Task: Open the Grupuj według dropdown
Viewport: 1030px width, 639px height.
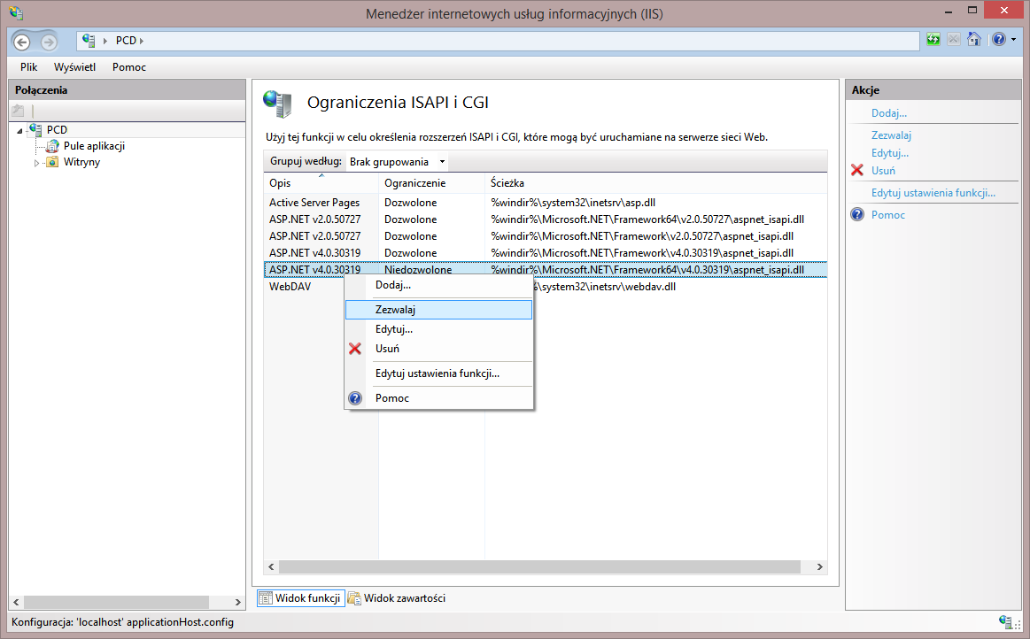Action: 398,162
